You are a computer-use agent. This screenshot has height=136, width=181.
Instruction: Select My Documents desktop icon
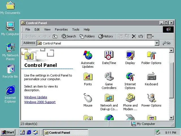click(10, 8)
